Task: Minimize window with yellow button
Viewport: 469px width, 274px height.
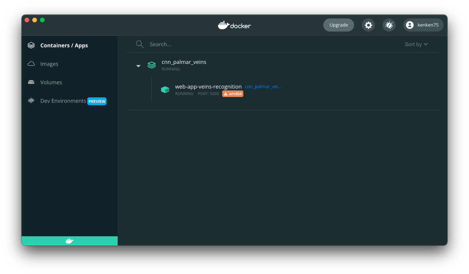Action: coord(35,20)
